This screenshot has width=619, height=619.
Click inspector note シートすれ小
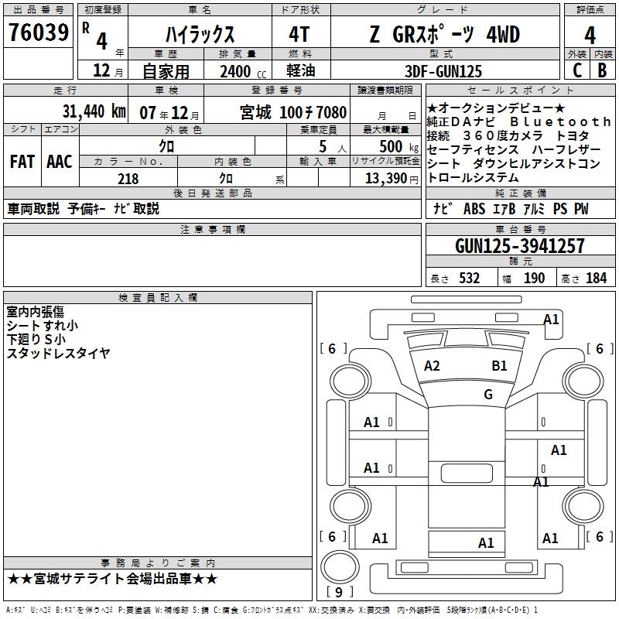pos(43,326)
